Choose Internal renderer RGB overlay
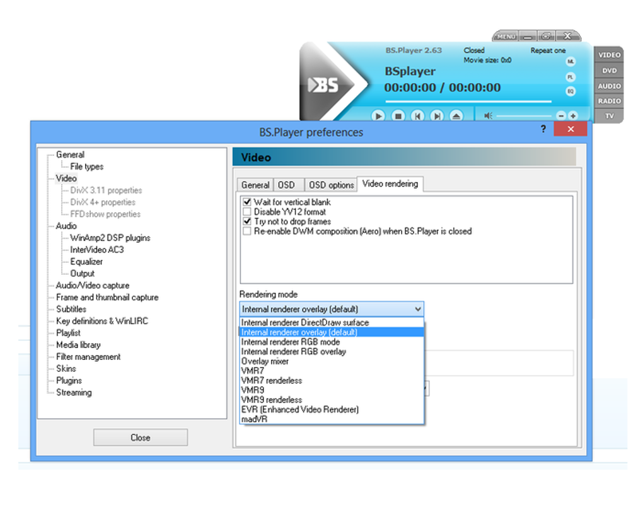The image size is (643, 510). pos(332,352)
